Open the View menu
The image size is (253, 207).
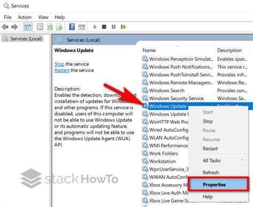pos(43,17)
